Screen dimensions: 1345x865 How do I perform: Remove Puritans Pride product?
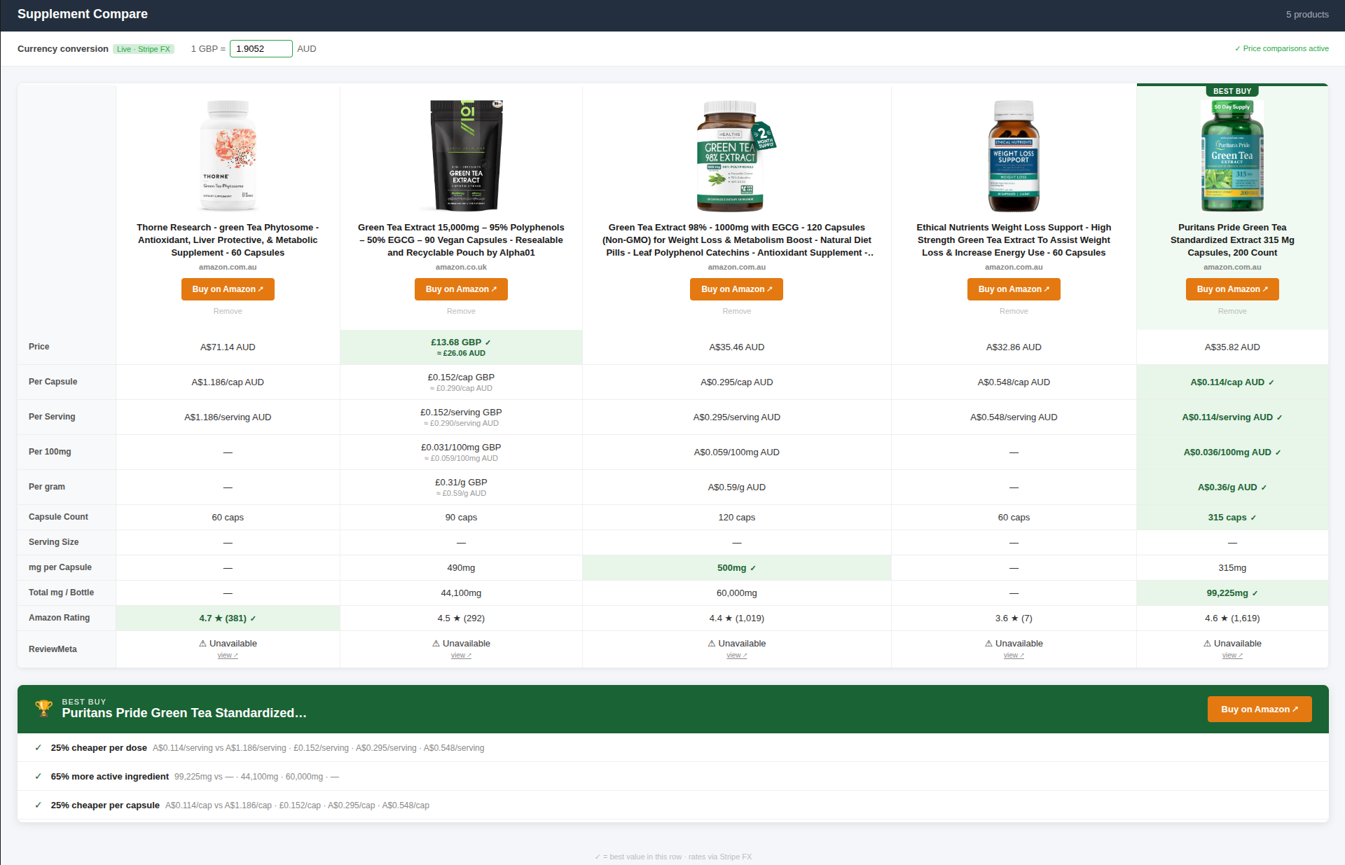[x=1232, y=311]
